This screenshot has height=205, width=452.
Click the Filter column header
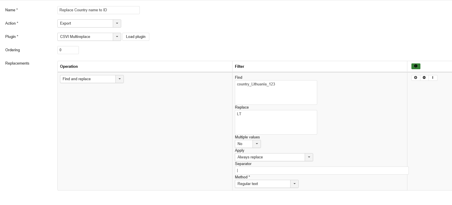pyautogui.click(x=239, y=67)
